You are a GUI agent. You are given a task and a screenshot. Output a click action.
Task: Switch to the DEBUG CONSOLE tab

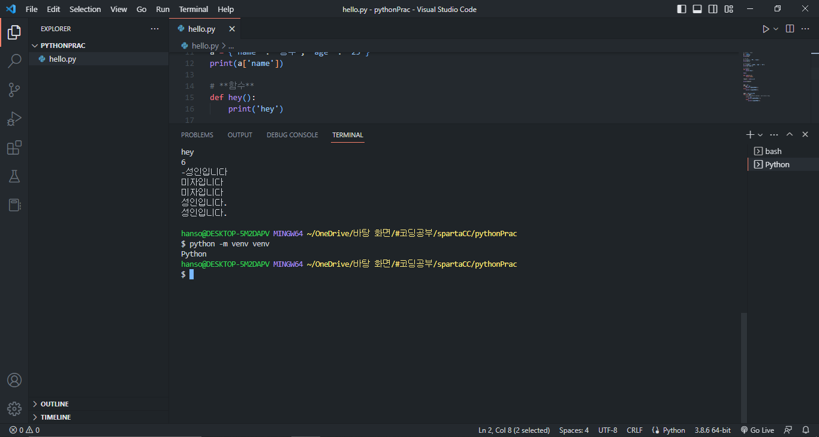[x=293, y=135]
